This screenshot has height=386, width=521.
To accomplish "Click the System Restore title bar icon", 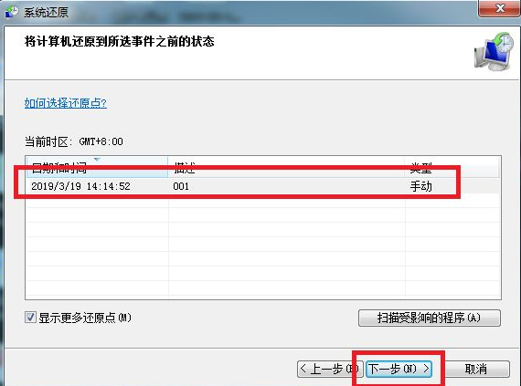I will coord(12,12).
